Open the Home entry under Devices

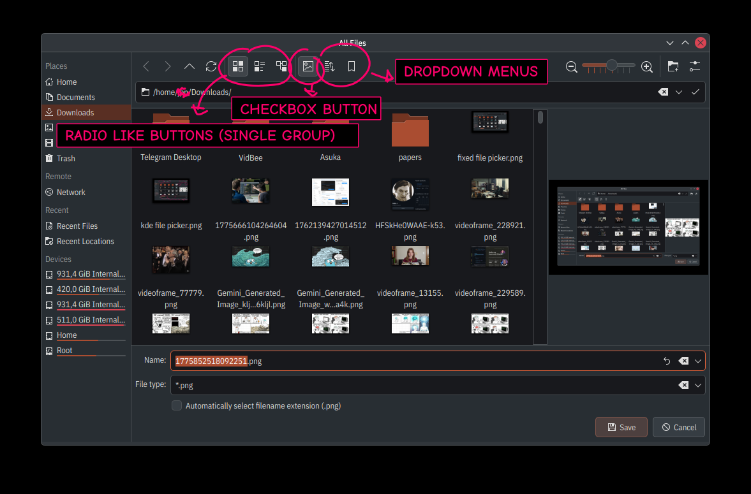pos(86,335)
